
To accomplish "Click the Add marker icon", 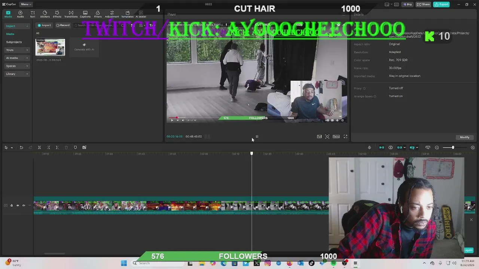I will tap(75, 148).
